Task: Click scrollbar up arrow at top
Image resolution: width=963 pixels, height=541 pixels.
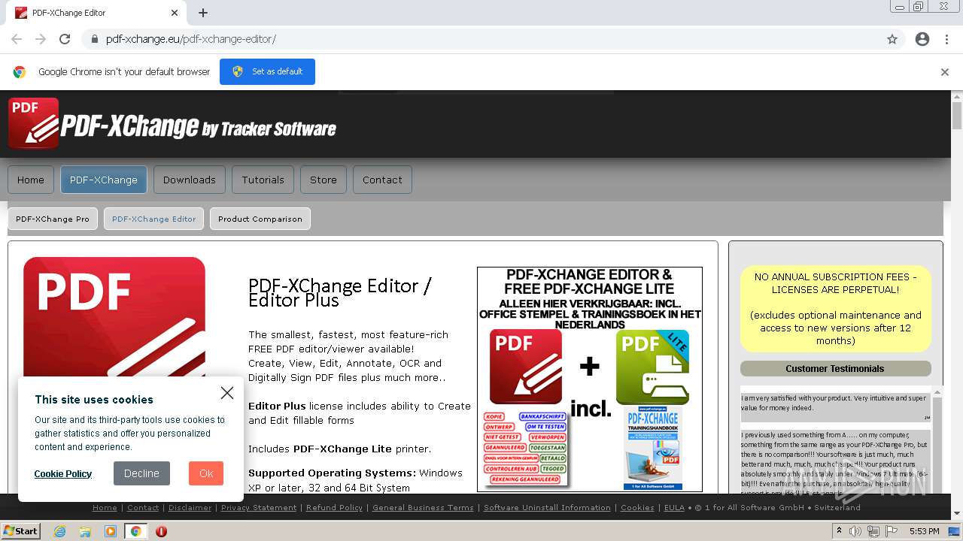Action: [957, 96]
